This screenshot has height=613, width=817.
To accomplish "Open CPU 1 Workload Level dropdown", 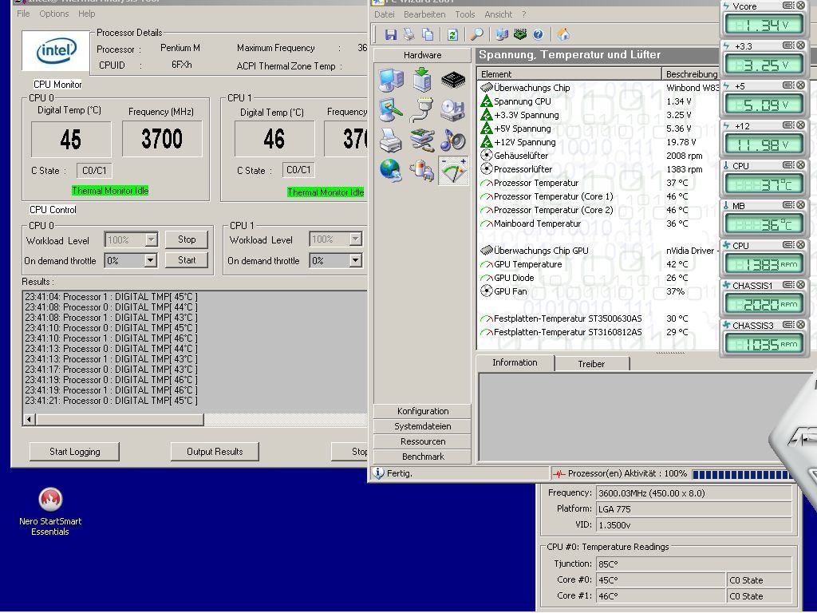I will tap(355, 239).
